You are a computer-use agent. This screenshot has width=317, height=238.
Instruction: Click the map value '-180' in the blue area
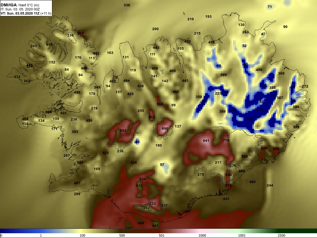pyautogui.click(x=249, y=119)
